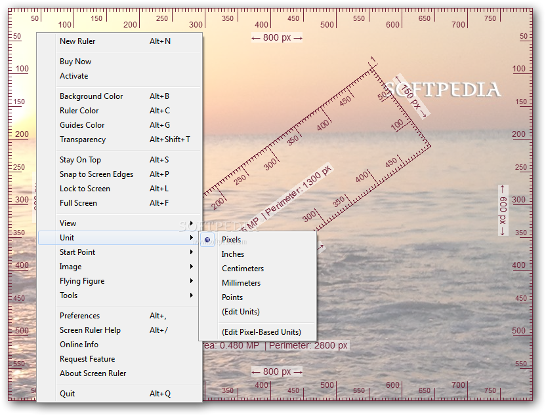Click the Request Feature entry

(119, 360)
